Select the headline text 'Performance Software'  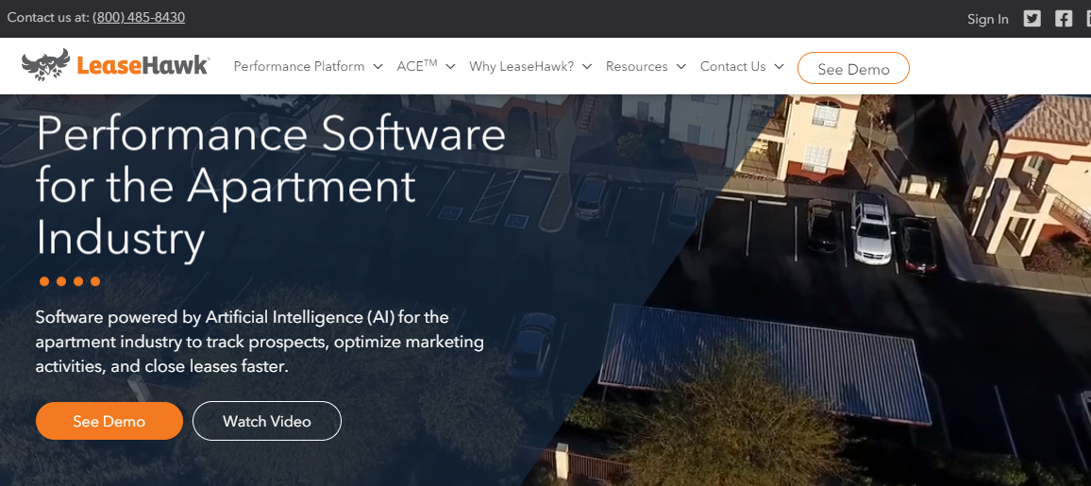click(x=271, y=133)
